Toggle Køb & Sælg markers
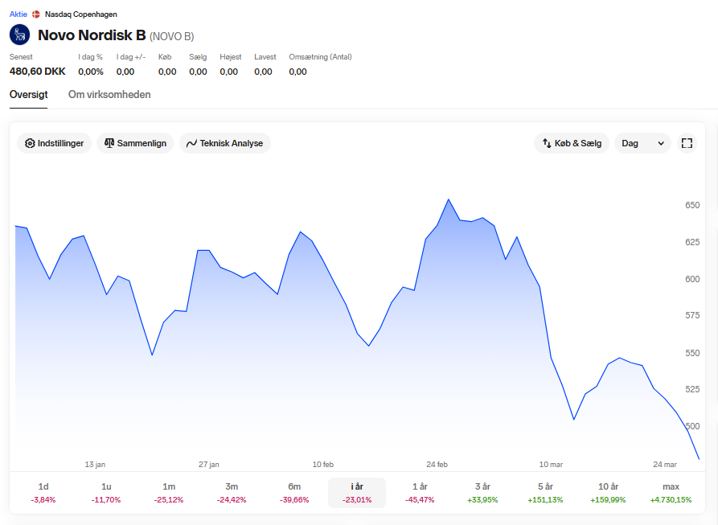718x525 pixels. click(x=572, y=143)
